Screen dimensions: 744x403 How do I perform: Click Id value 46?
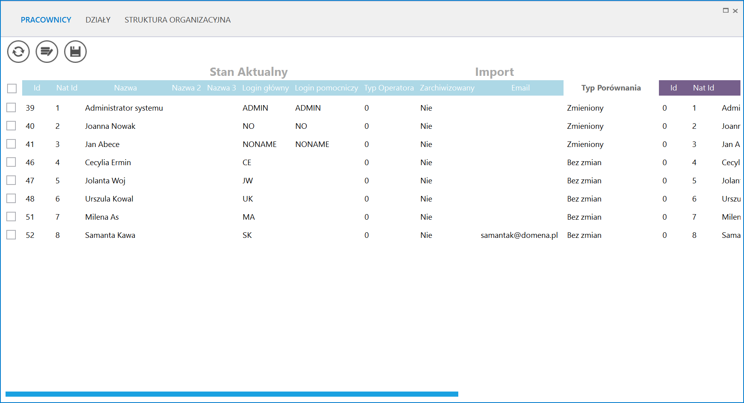coord(30,162)
